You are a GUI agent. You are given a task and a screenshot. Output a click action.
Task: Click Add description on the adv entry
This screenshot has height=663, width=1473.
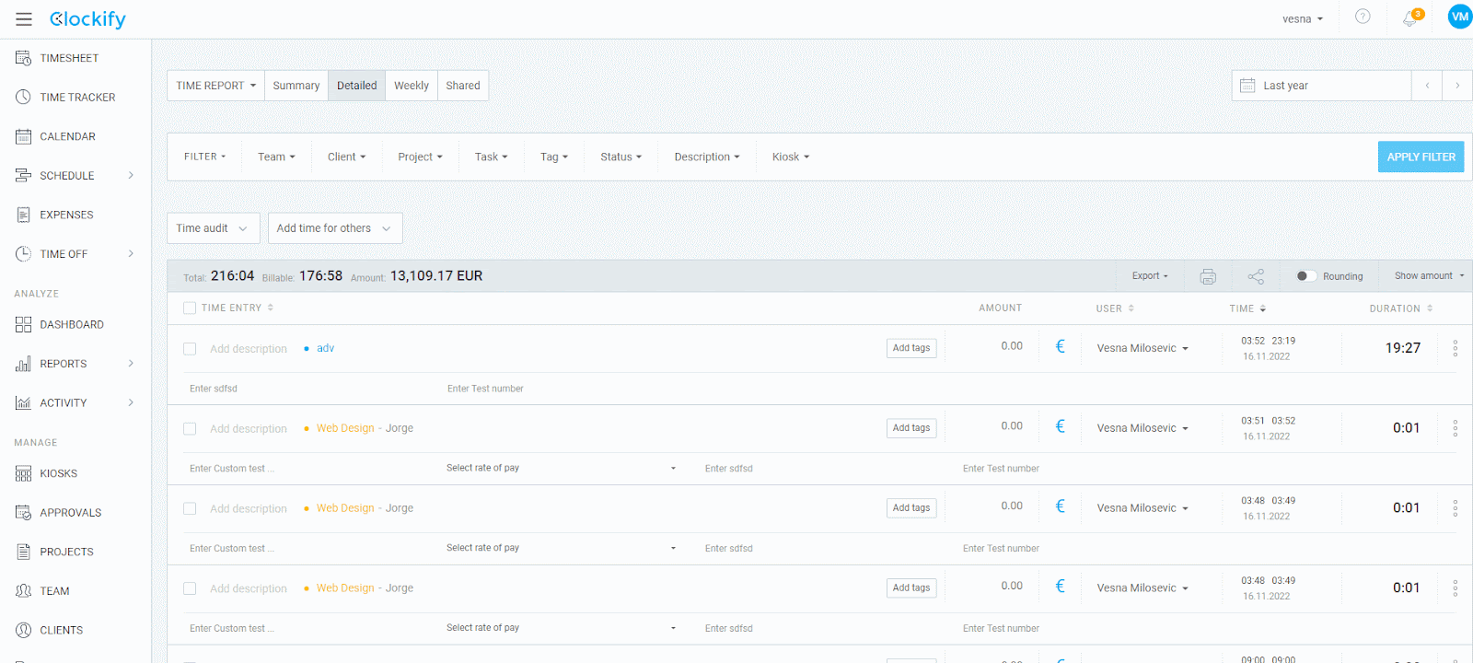tap(249, 349)
